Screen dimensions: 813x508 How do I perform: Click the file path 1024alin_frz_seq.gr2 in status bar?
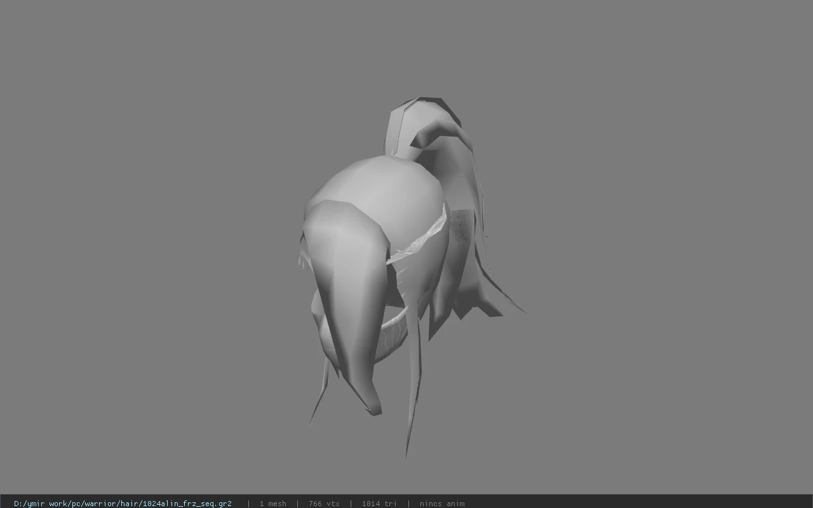point(123,504)
